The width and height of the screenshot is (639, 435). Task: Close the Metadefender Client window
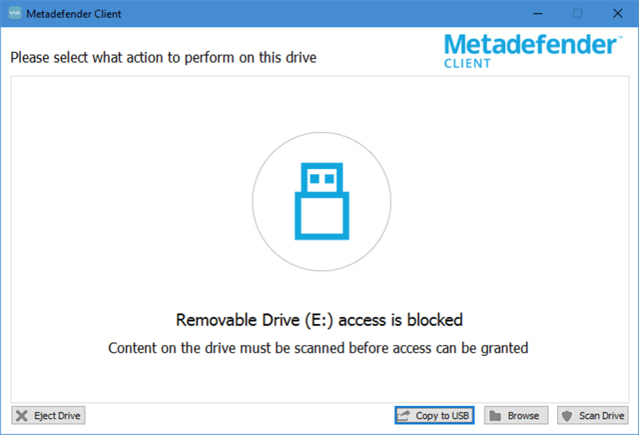pos(617,13)
